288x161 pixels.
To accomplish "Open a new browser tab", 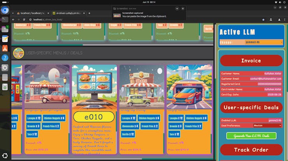I will point(90,13).
